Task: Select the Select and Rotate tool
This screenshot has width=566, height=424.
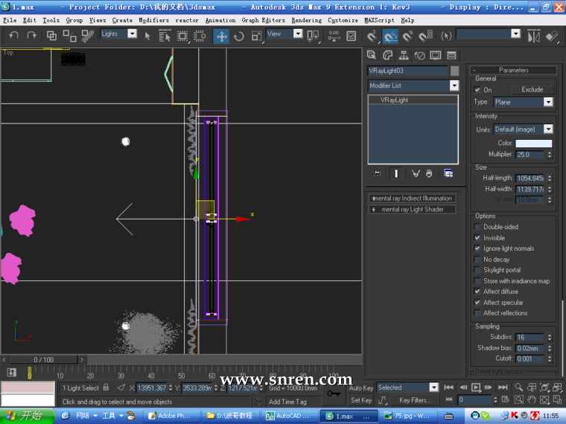Action: coord(239,35)
